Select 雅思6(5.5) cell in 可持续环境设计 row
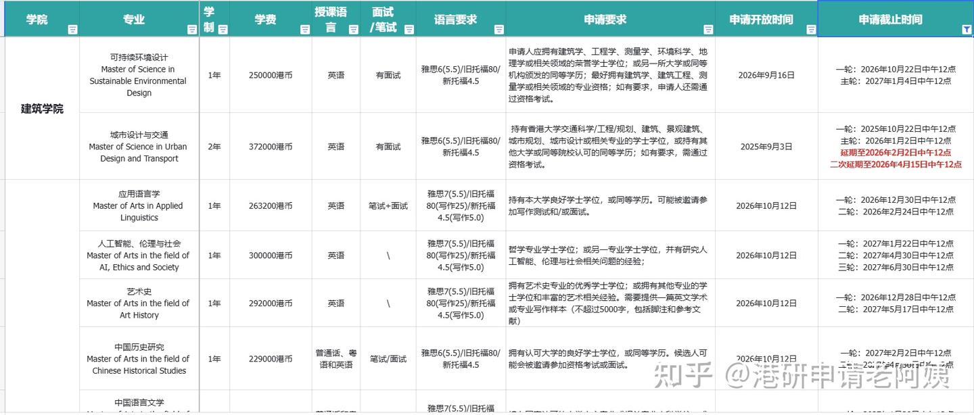 (x=461, y=75)
